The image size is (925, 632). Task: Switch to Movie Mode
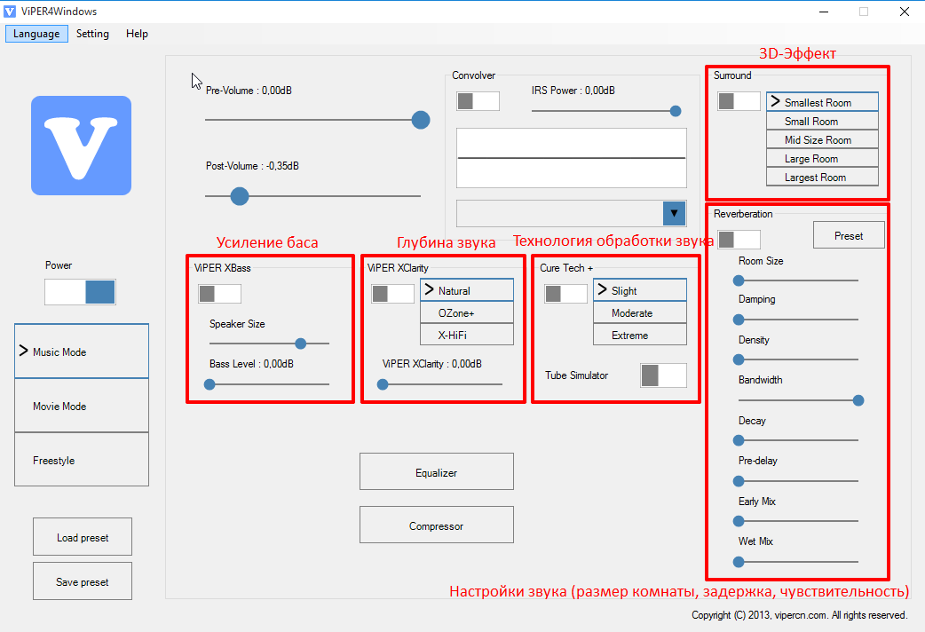pos(82,406)
